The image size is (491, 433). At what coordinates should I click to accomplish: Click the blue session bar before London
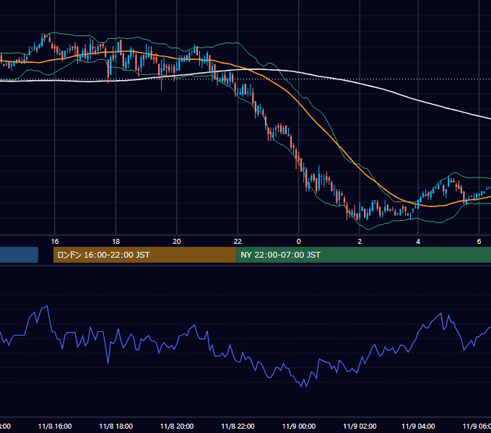[x=19, y=255]
